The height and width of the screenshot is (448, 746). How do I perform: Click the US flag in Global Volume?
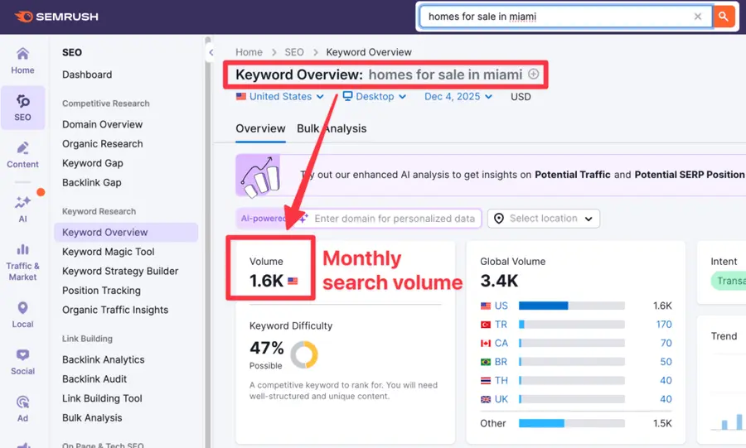pyautogui.click(x=485, y=306)
